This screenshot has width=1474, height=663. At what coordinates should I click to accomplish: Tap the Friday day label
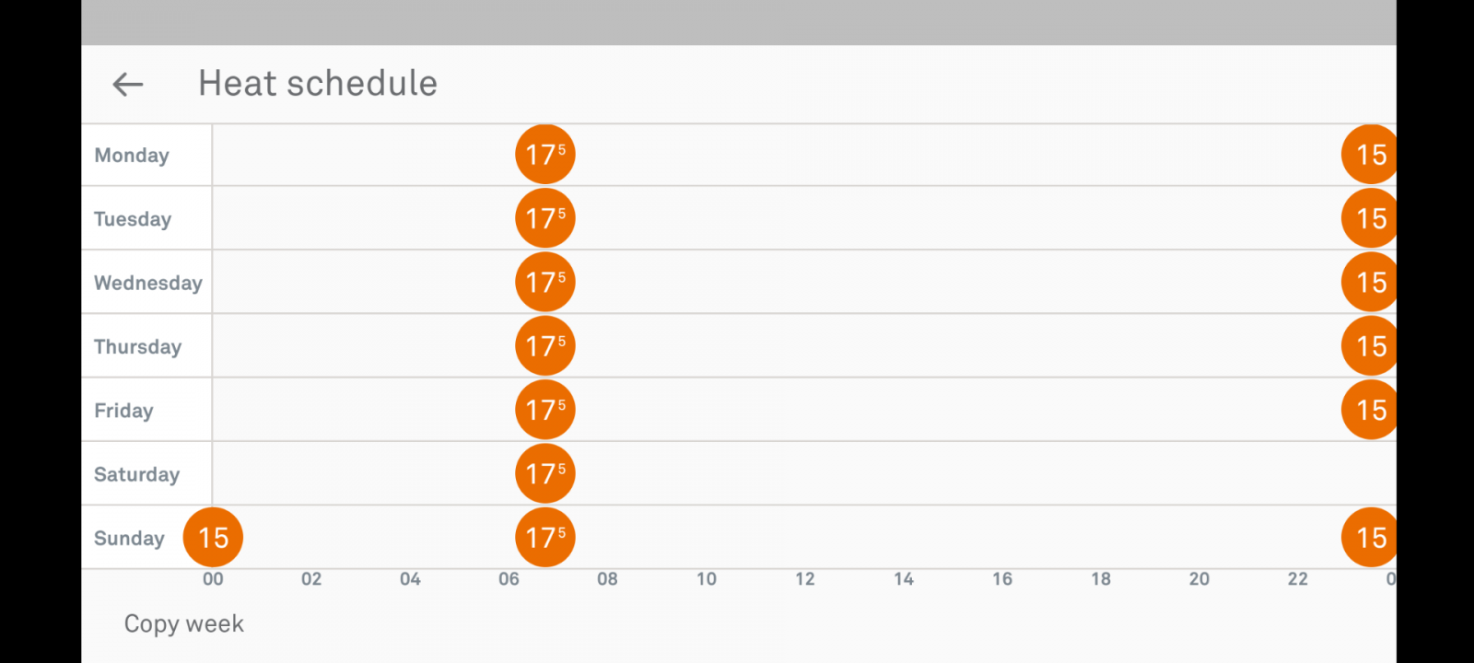pyautogui.click(x=123, y=411)
